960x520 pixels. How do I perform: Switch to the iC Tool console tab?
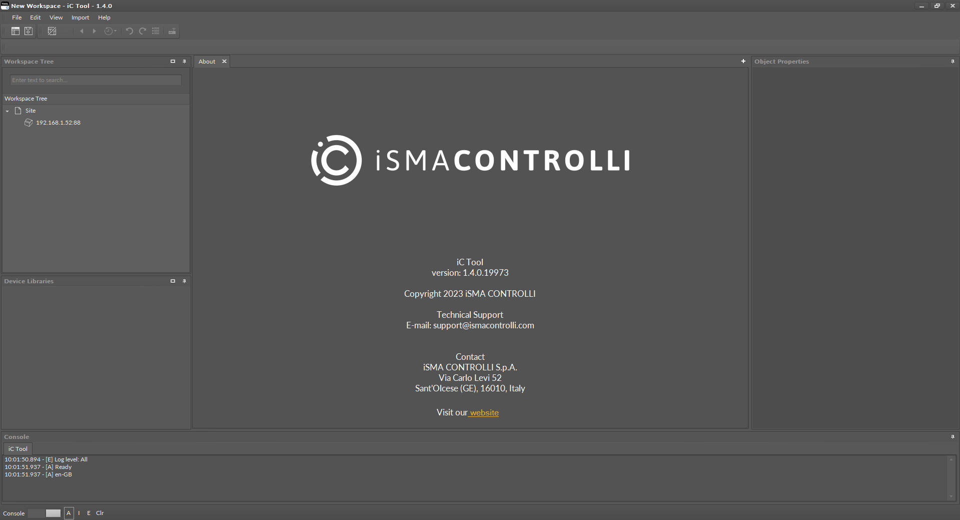point(18,449)
